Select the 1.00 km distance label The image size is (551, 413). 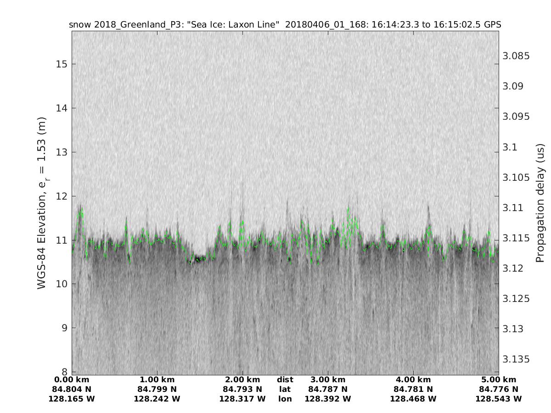tap(157, 380)
